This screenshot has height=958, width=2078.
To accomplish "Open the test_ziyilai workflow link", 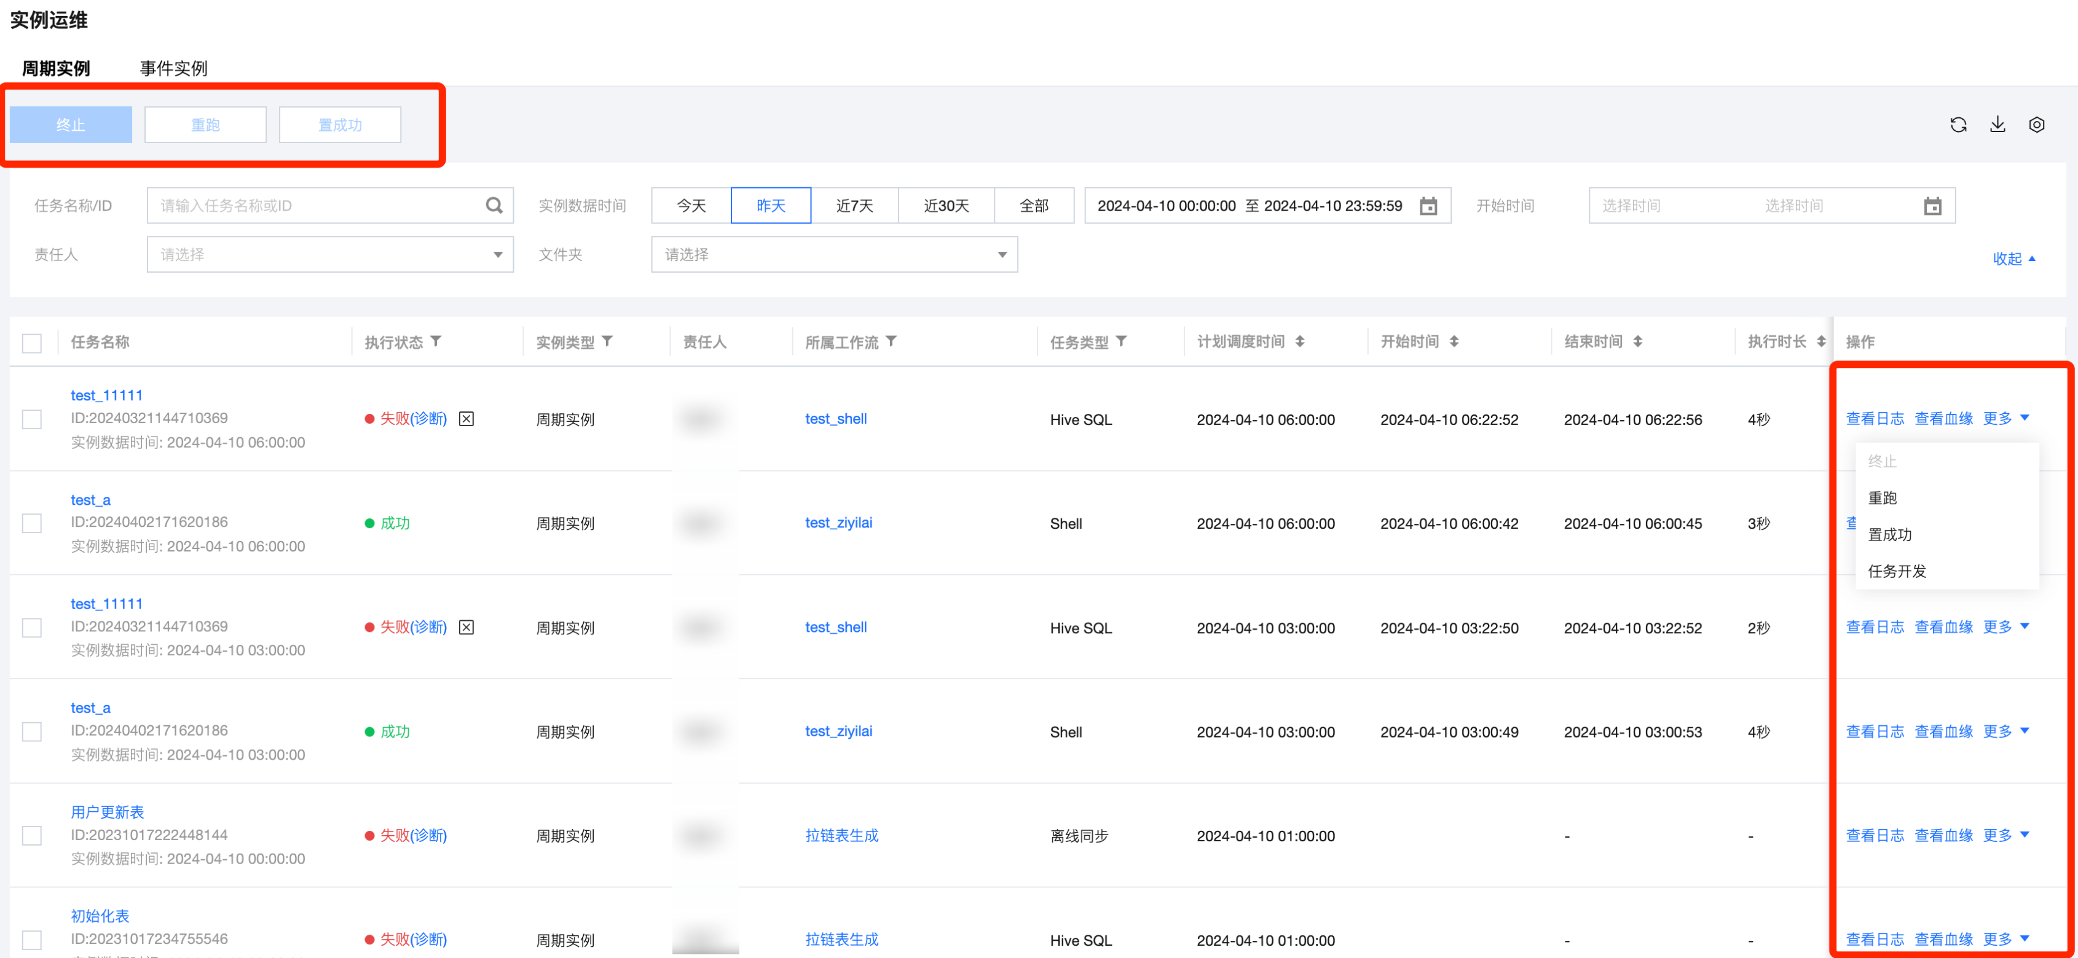I will (838, 523).
